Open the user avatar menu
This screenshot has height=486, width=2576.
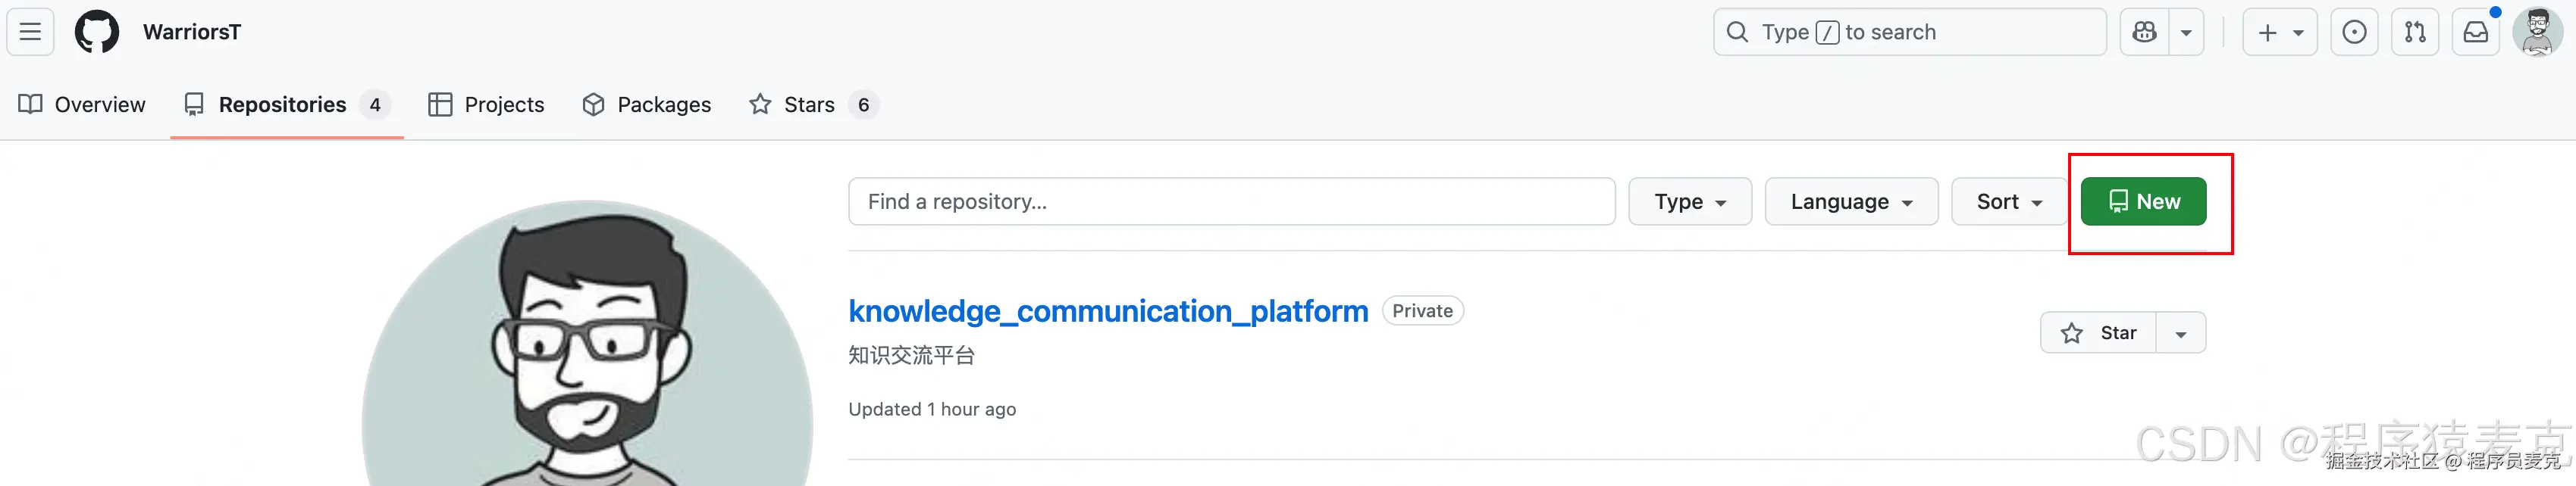[x=2537, y=32]
